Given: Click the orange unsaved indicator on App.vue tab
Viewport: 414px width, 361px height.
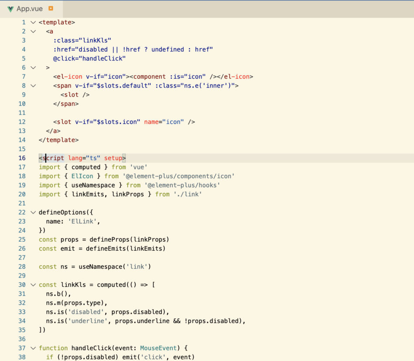Looking at the screenshot, I should point(51,8).
